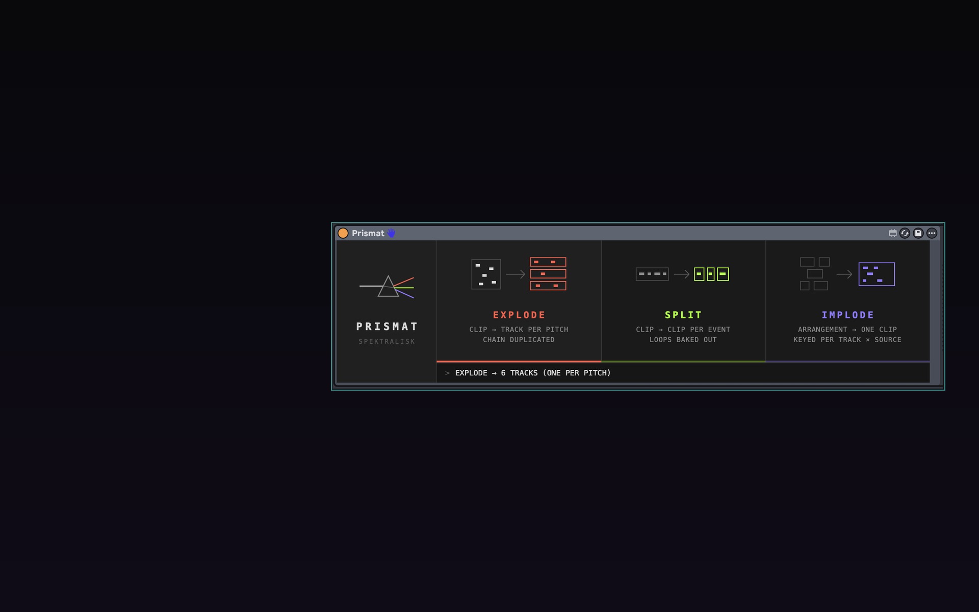Click the Split clip-per-event diagram icon
979x612 pixels.
[682, 274]
